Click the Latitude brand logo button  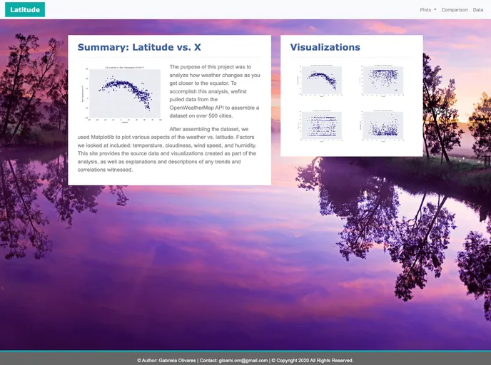pyautogui.click(x=24, y=9)
